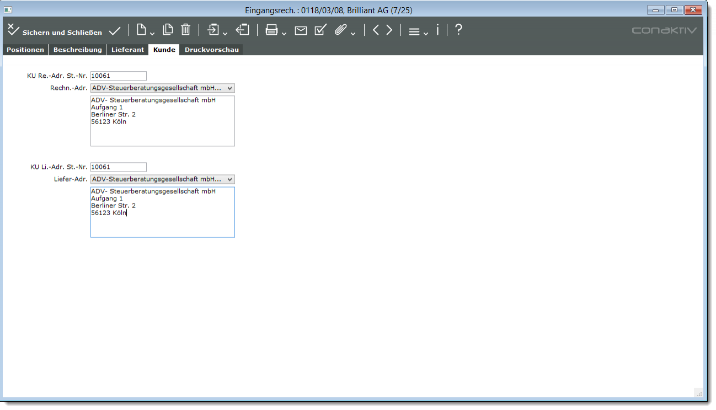This screenshot has height=410, width=716.
Task: Open the Druckvorschau tab
Action: (x=212, y=50)
